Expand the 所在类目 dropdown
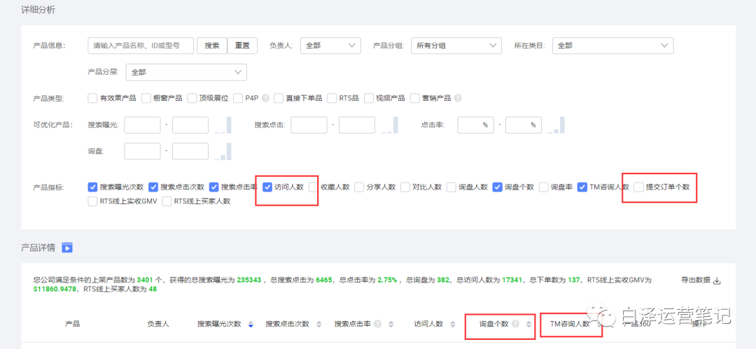 [x=612, y=45]
